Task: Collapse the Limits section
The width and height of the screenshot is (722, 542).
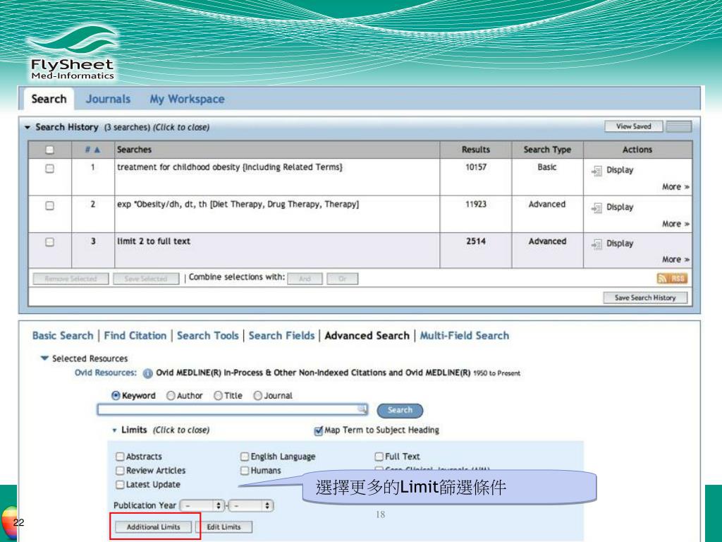Action: 115,430
